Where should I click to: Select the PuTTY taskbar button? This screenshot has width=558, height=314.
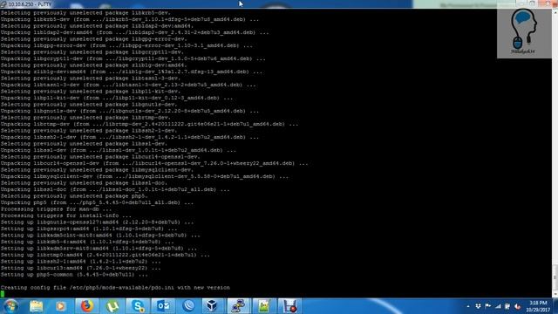[x=238, y=306]
